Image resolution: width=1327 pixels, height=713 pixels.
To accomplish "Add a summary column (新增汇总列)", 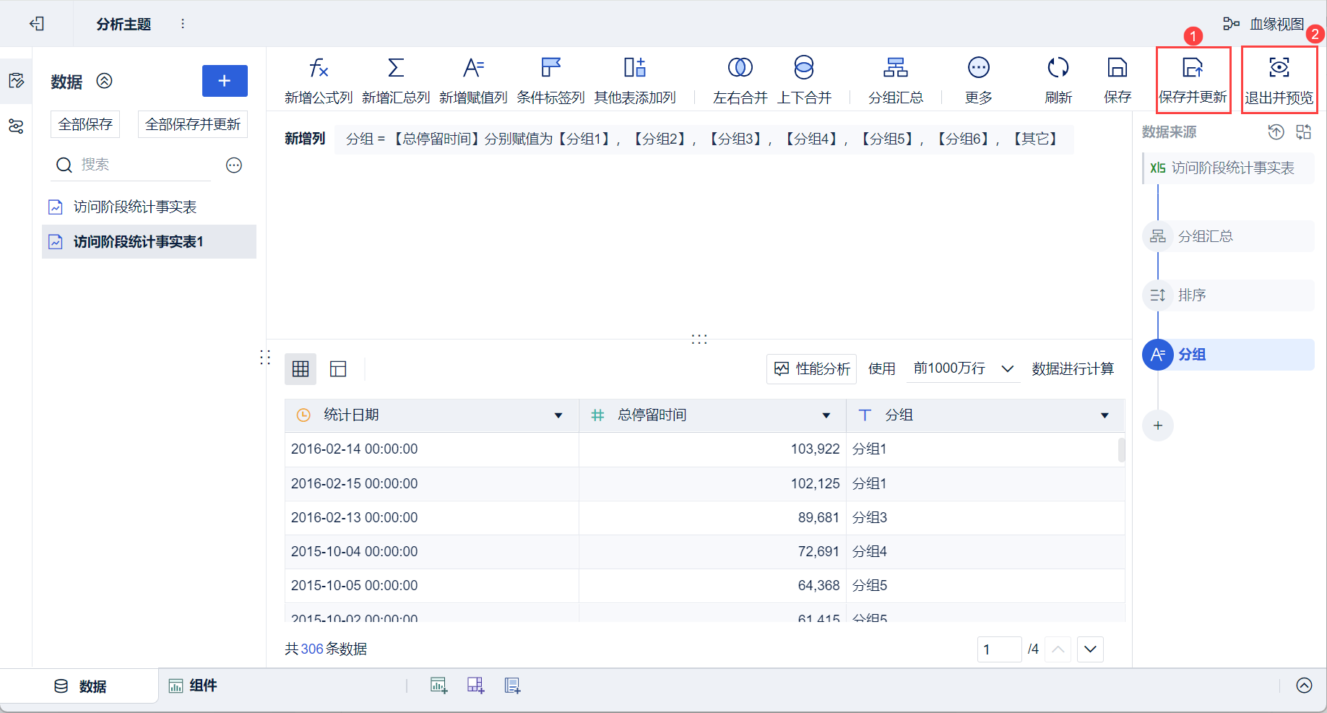I will pos(396,81).
